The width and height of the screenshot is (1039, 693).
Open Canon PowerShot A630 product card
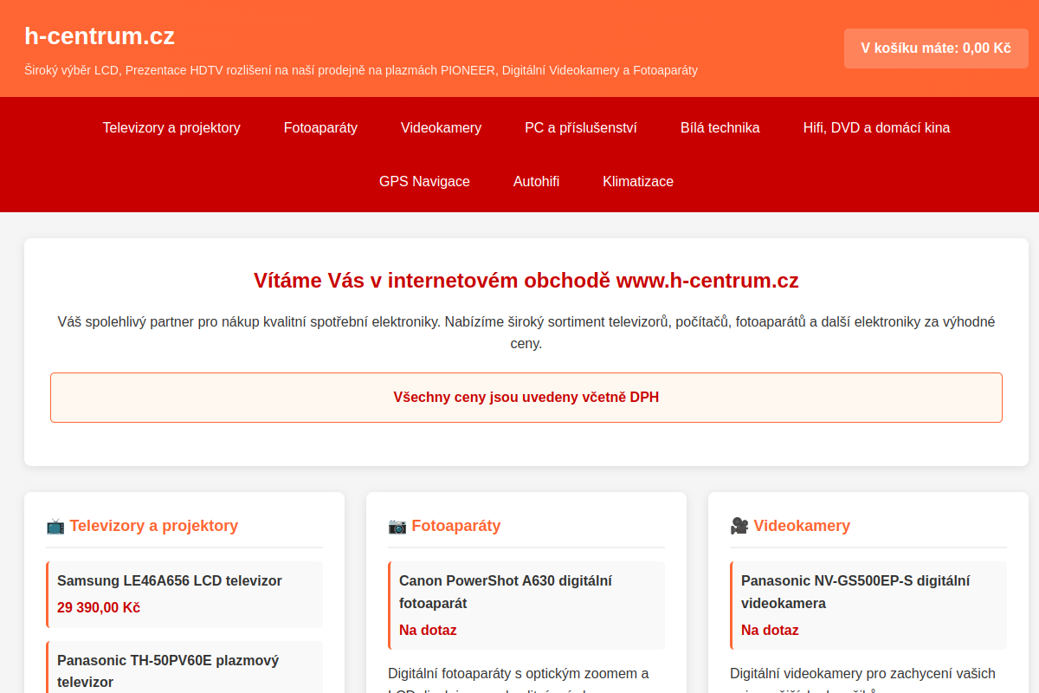click(526, 606)
